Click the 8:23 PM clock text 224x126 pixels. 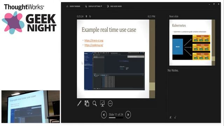pos(152,16)
